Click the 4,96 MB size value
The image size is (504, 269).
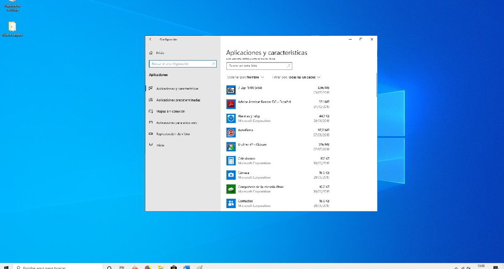pyautogui.click(x=323, y=88)
